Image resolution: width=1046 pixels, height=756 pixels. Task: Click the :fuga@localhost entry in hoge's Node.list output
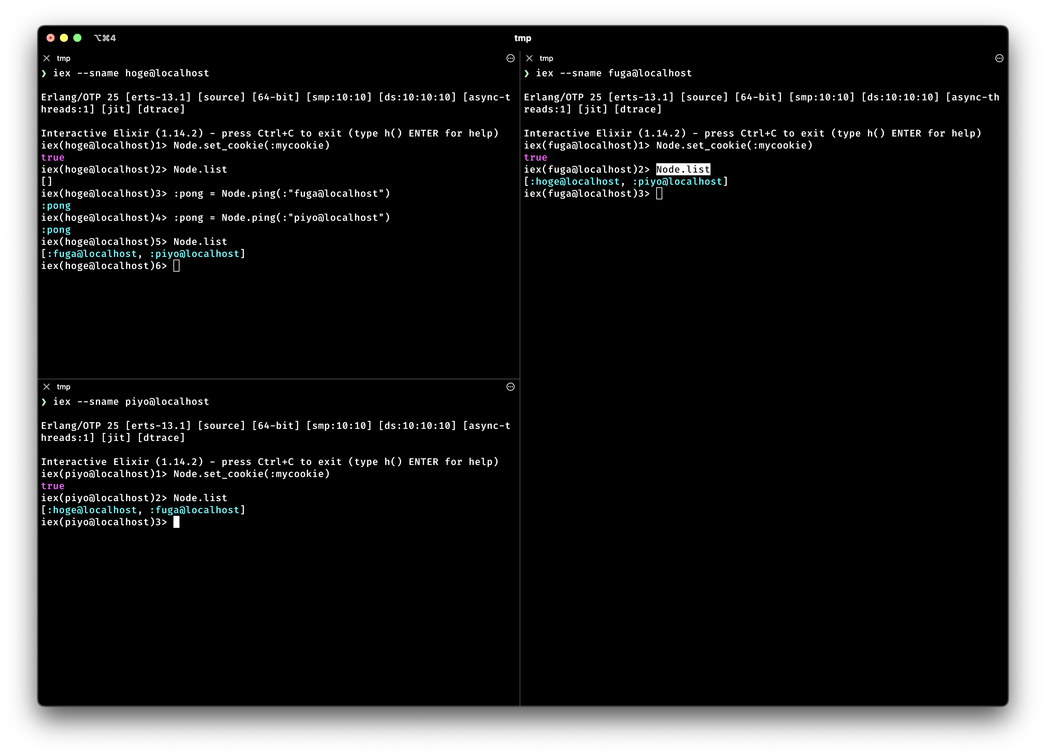tap(92, 253)
